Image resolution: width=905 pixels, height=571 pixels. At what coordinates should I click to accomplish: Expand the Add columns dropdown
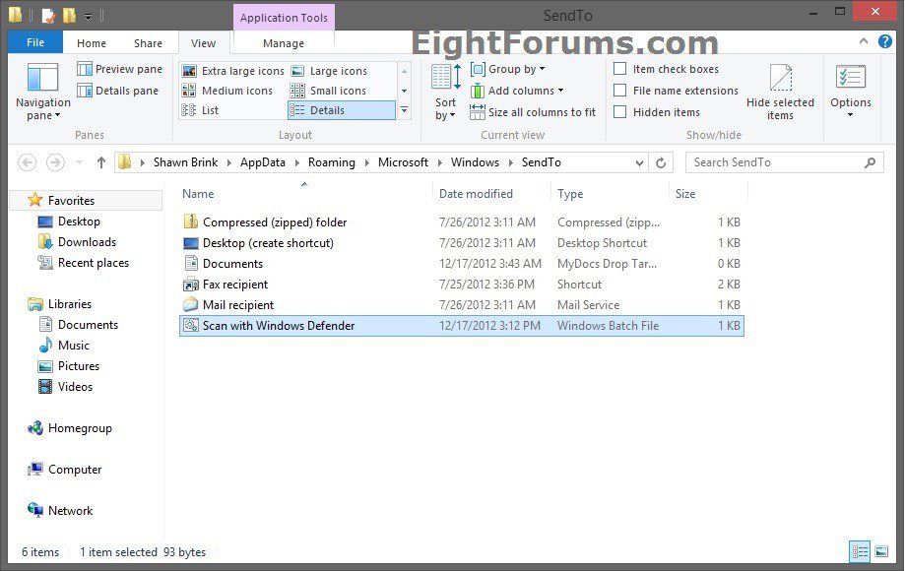click(517, 91)
